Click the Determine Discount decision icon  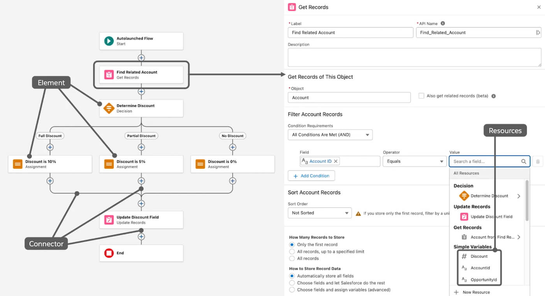point(109,108)
